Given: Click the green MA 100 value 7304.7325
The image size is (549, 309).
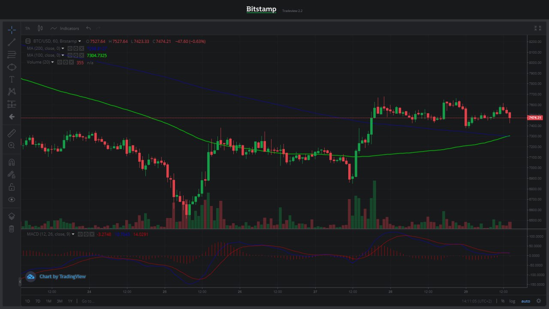Looking at the screenshot, I should (x=97, y=55).
